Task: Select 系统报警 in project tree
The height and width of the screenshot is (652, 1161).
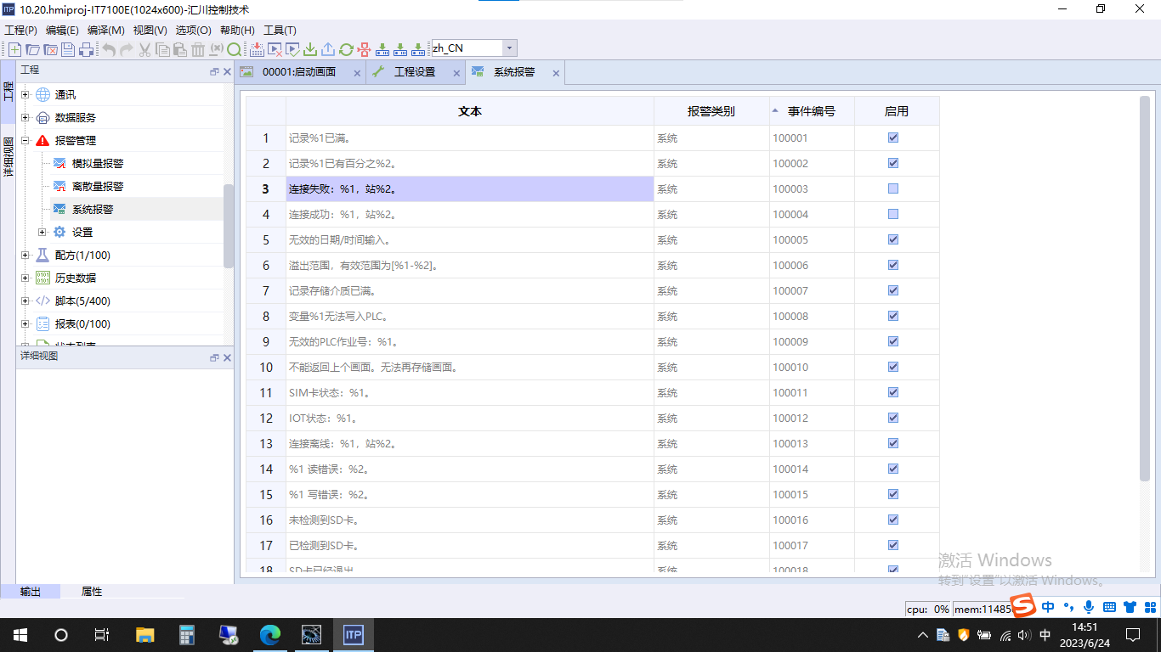Action: point(93,209)
